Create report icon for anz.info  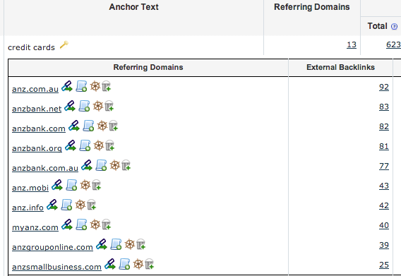(x=66, y=205)
